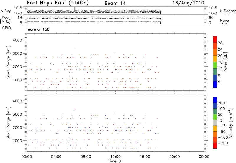The image size is (236, 163).
Task: Select the '28' label on the Power colorbar
Action: point(220,43)
